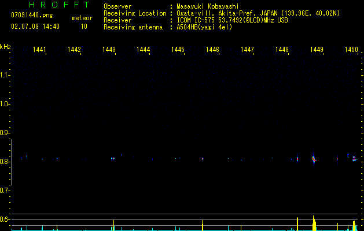This screenshot has width=364, height=231.
Task: Click the 1449 time axis label
Action: coord(317,50)
